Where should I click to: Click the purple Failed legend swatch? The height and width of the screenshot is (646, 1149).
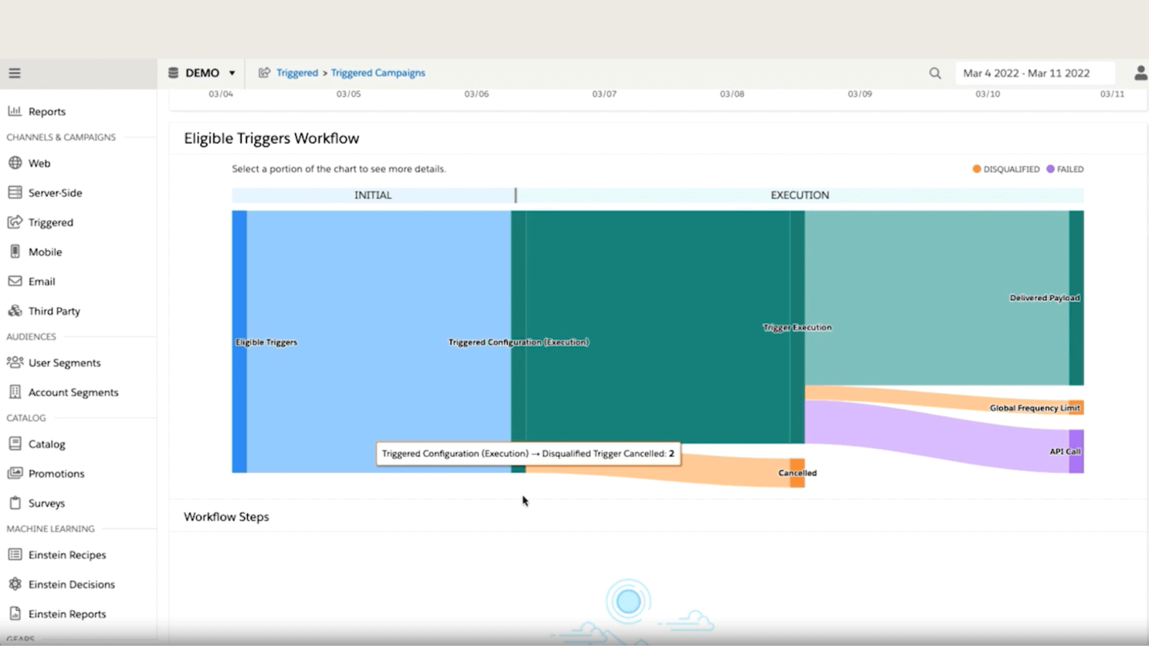pos(1050,169)
